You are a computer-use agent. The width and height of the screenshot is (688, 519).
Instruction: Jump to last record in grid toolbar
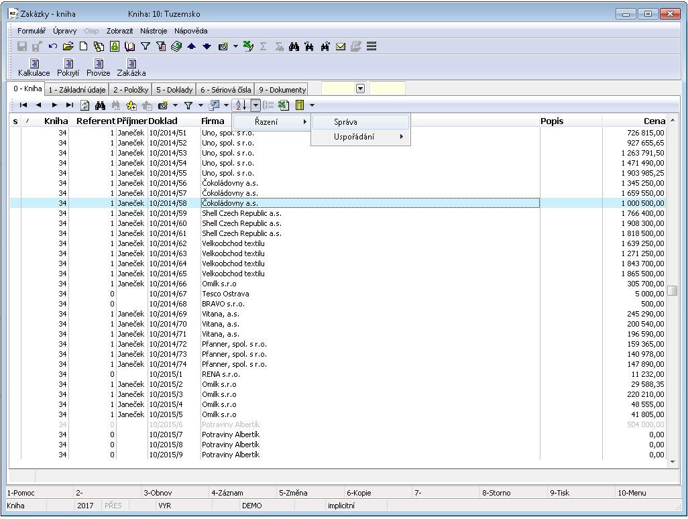69,105
